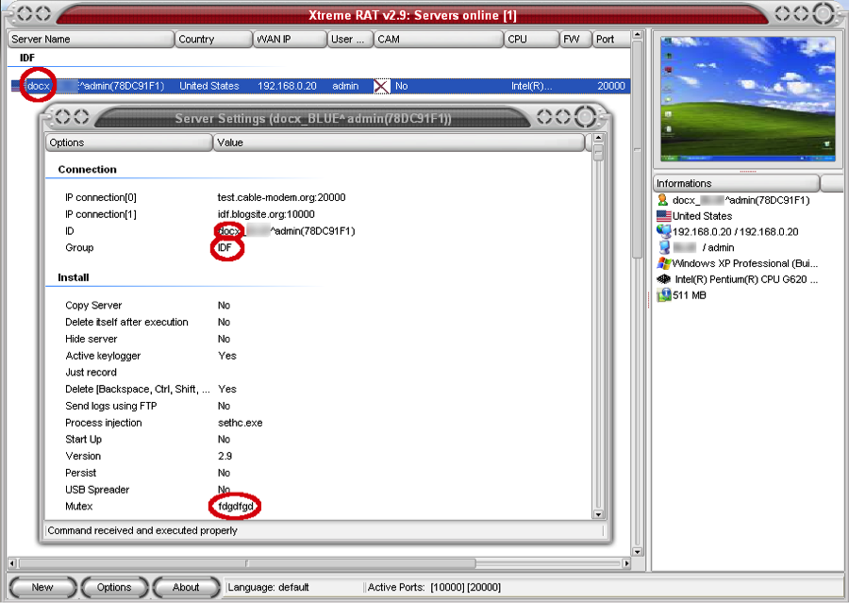Click the Copy Server option row
Image resolution: width=849 pixels, height=603 pixels.
tap(320, 306)
